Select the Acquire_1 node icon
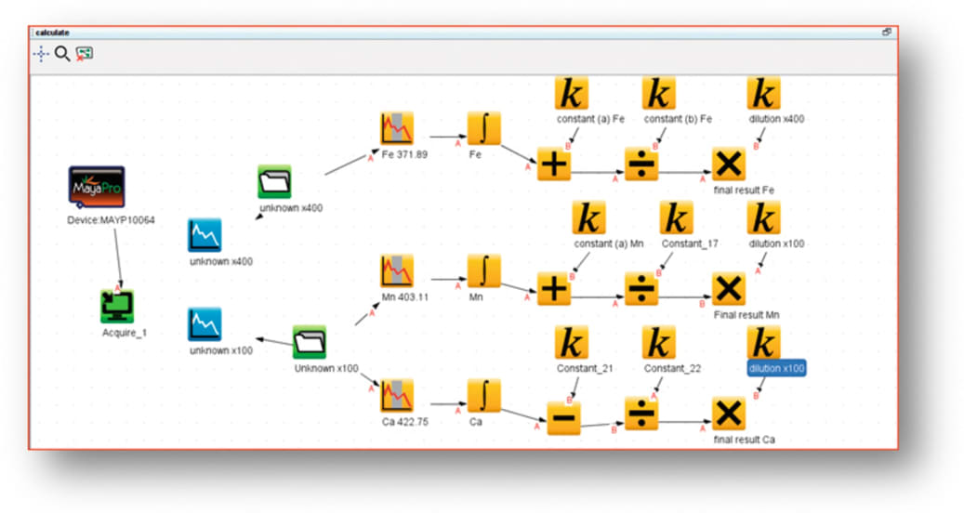Screen dimensions: 964x513 point(117,307)
